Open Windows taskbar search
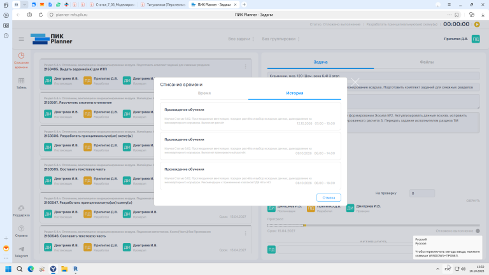Screen dimensions: 489x275 pyautogui.click(x=19, y=269)
